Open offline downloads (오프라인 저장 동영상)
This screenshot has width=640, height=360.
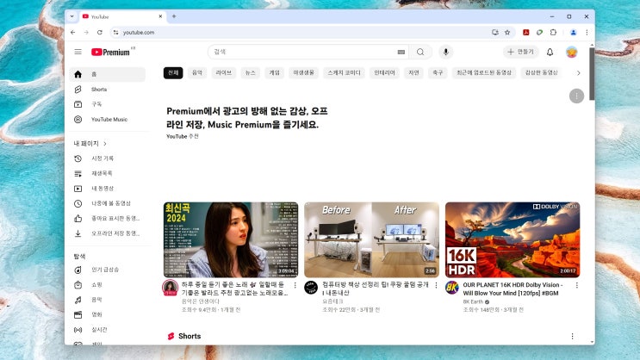coord(107,233)
